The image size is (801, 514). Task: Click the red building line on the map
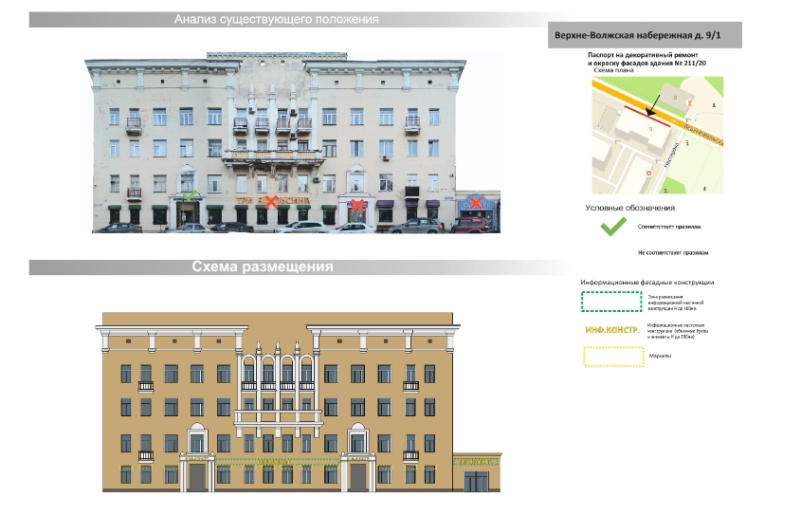click(x=643, y=120)
